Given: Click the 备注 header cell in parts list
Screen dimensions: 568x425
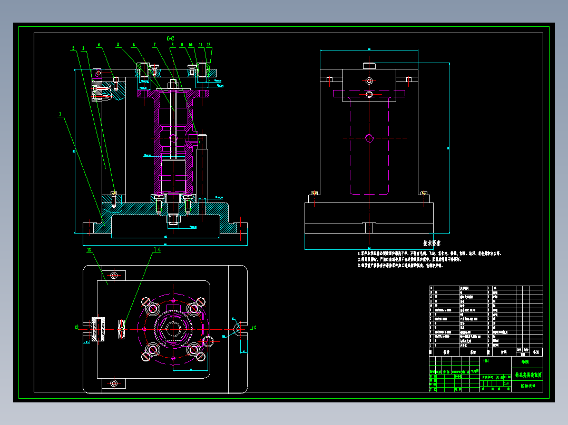Looking at the screenshot, I should point(536,352).
